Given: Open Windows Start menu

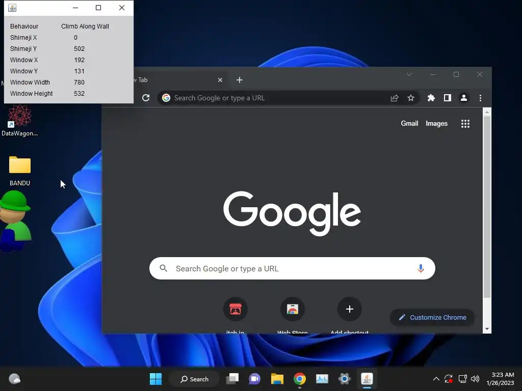Looking at the screenshot, I should [155, 379].
